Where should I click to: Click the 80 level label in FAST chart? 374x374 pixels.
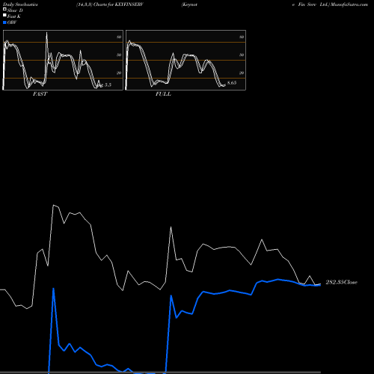pos(119,37)
